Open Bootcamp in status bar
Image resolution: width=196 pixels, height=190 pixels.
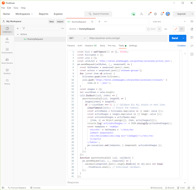[x=157, y=188]
